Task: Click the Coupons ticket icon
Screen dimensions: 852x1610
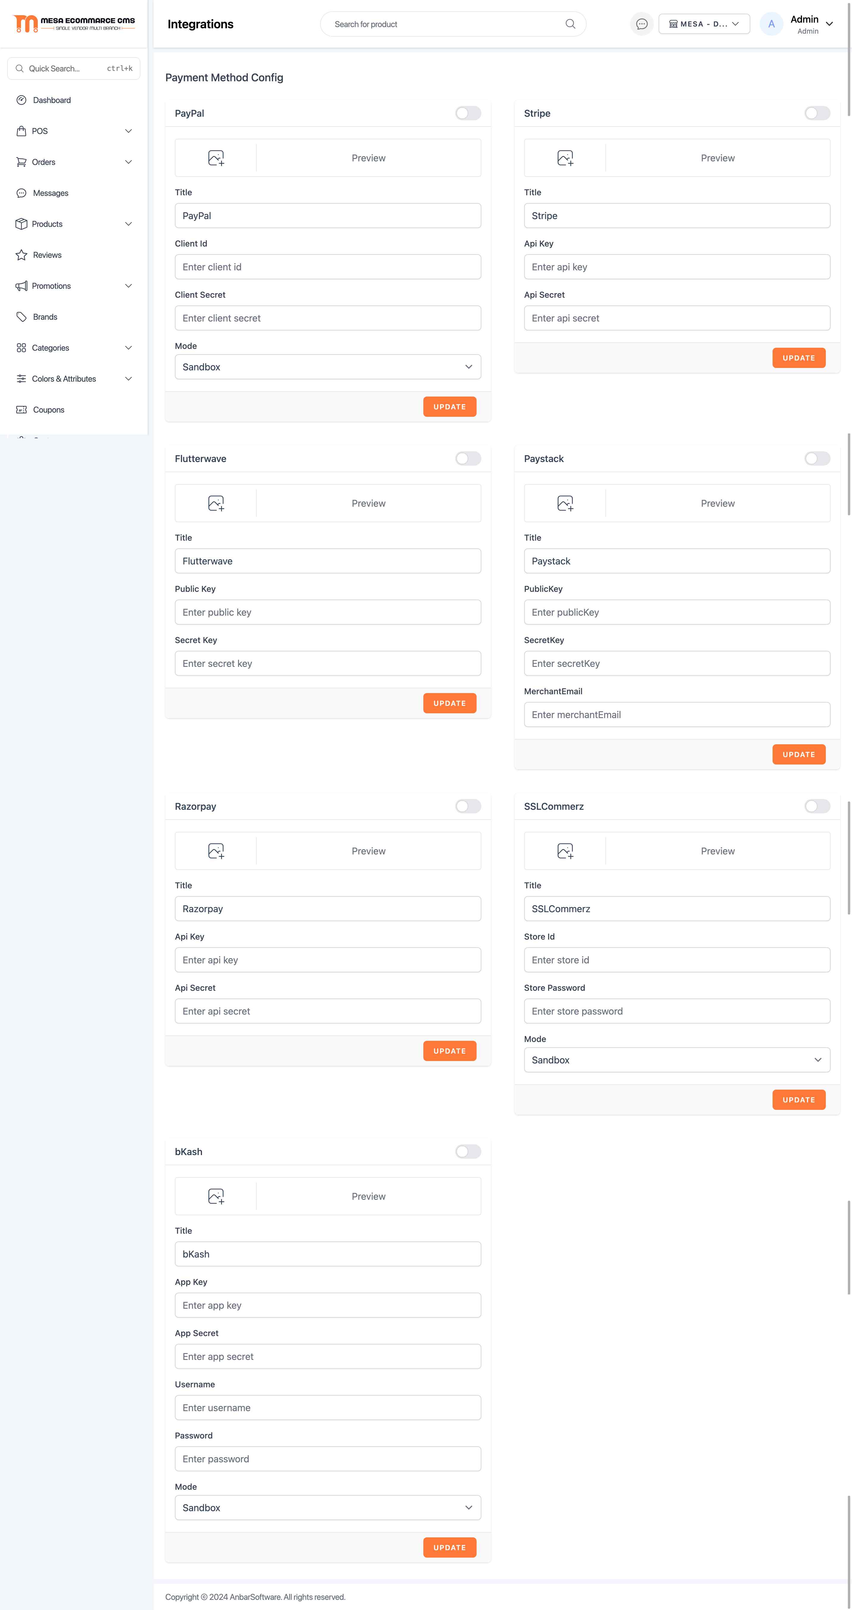Action: pos(21,410)
